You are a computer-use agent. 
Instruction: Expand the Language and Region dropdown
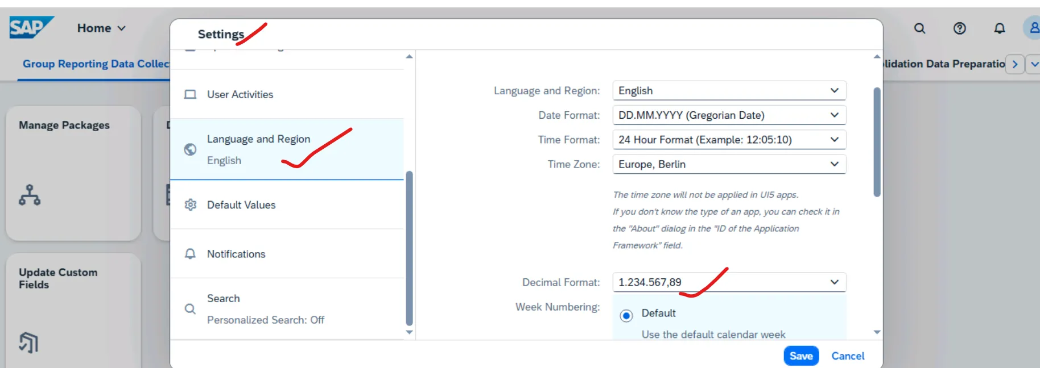pos(834,91)
